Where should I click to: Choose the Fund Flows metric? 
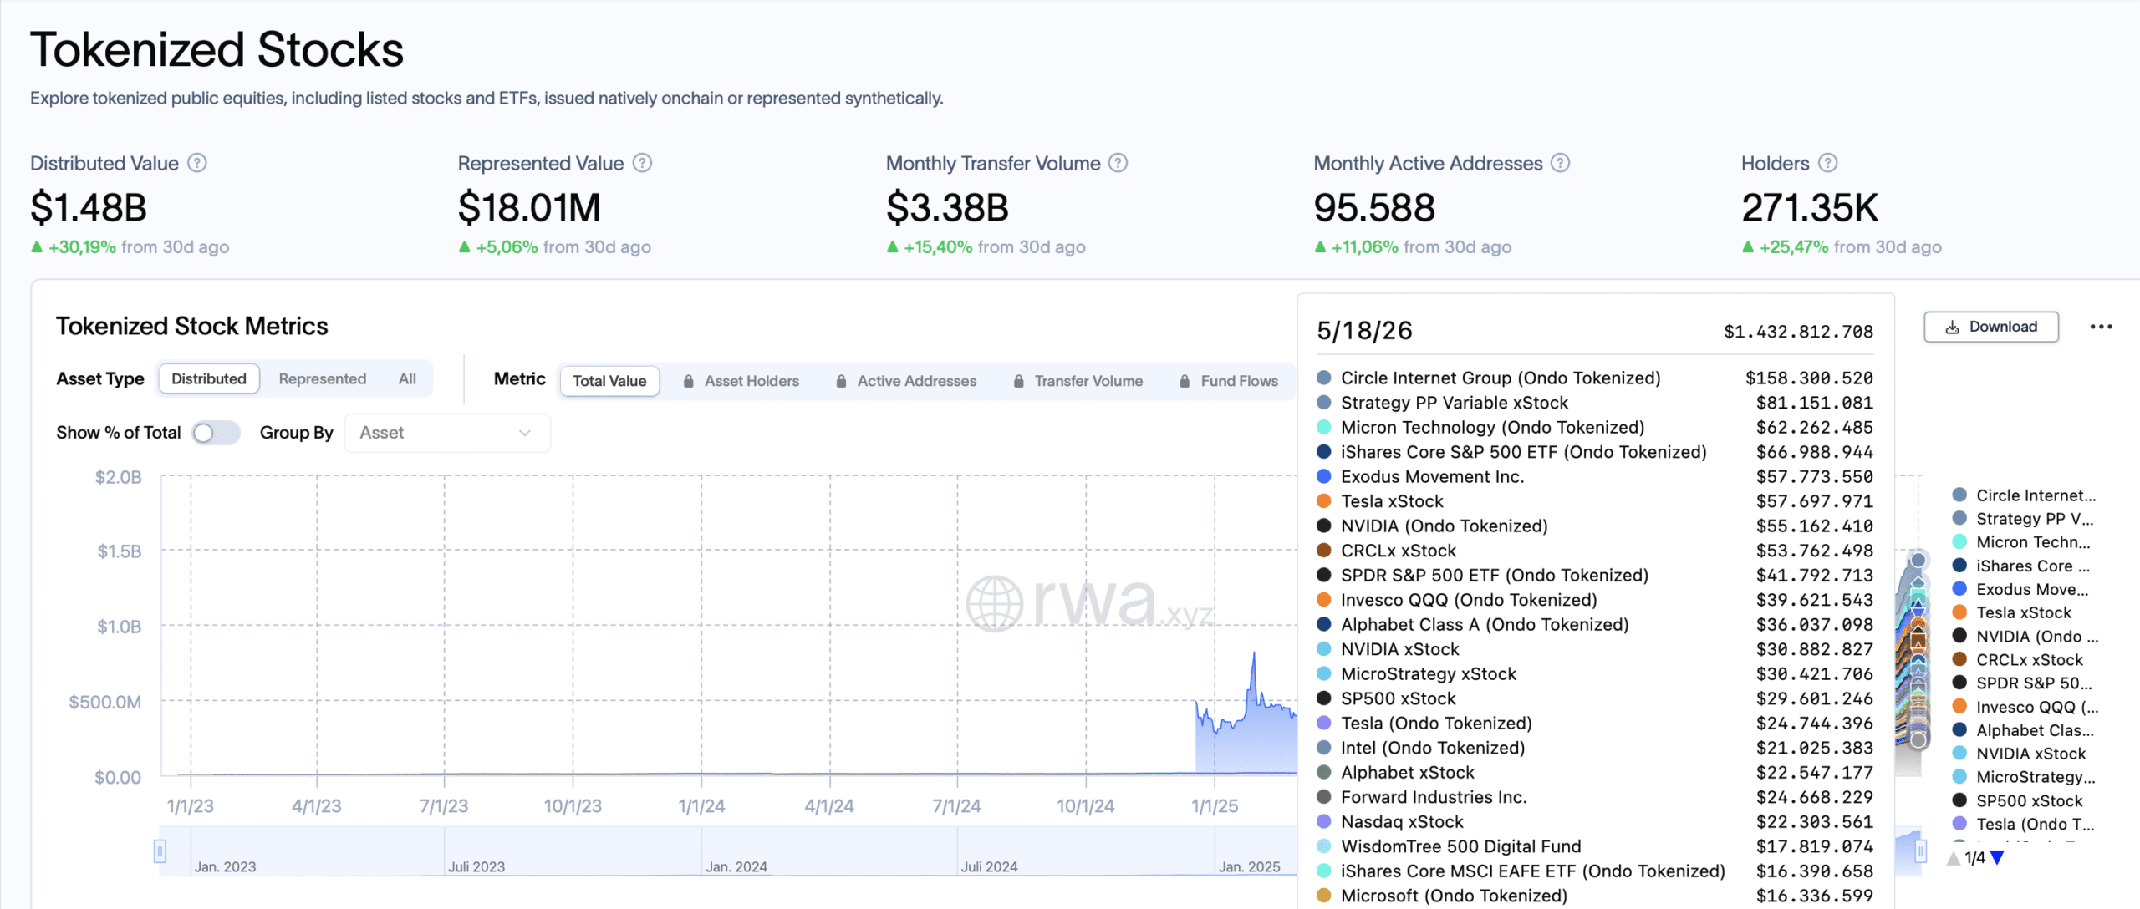pyautogui.click(x=1229, y=381)
